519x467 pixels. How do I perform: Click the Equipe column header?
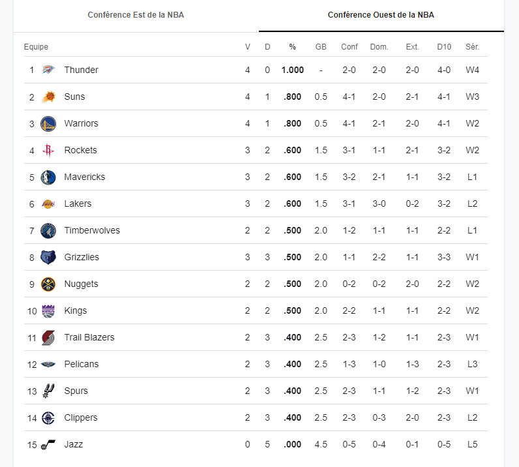pyautogui.click(x=36, y=47)
